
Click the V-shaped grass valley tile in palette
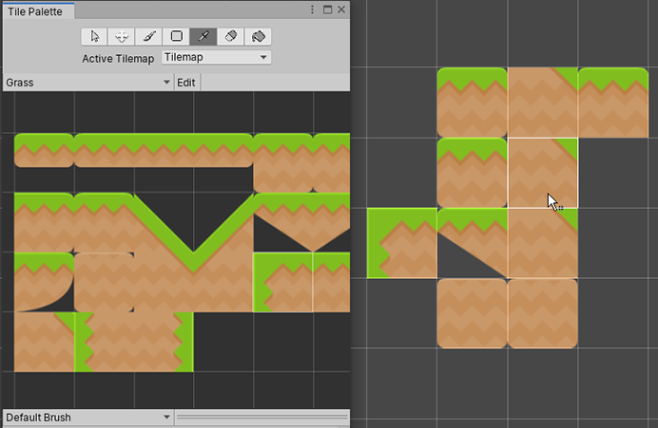193,233
